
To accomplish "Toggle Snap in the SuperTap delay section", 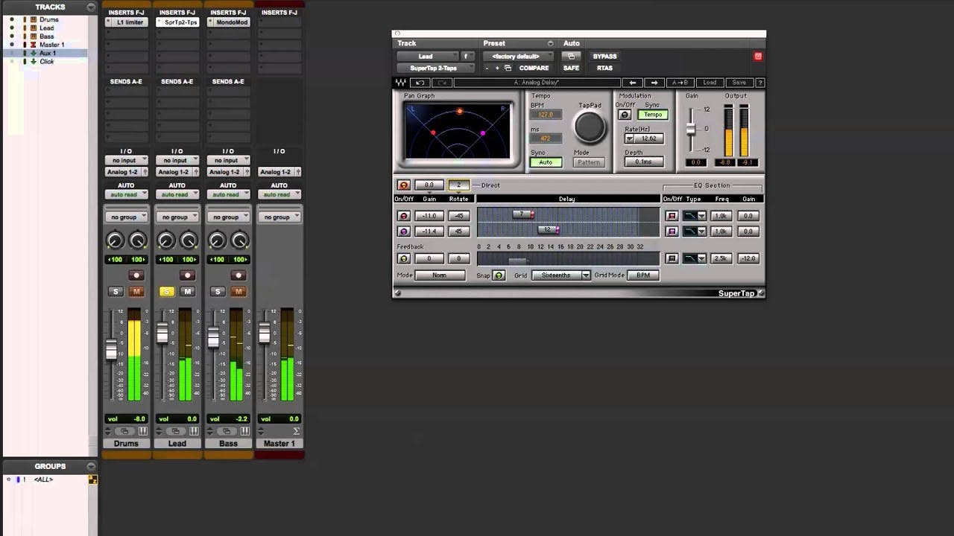I will point(499,275).
